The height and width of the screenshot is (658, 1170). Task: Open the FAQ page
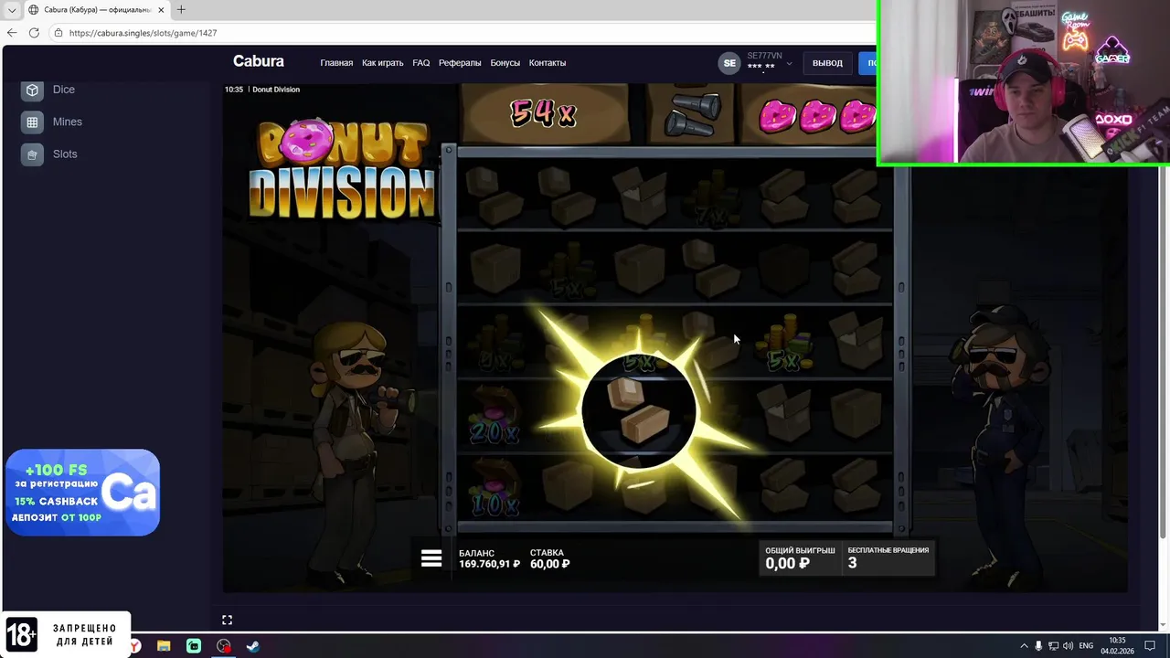(420, 63)
